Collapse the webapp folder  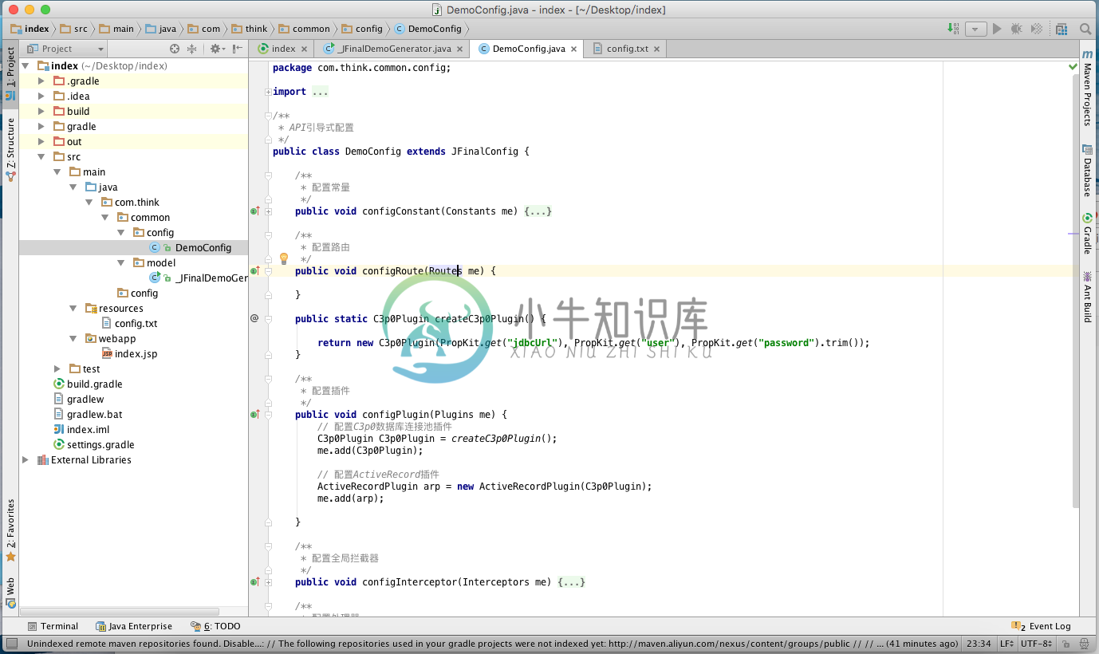pos(73,339)
